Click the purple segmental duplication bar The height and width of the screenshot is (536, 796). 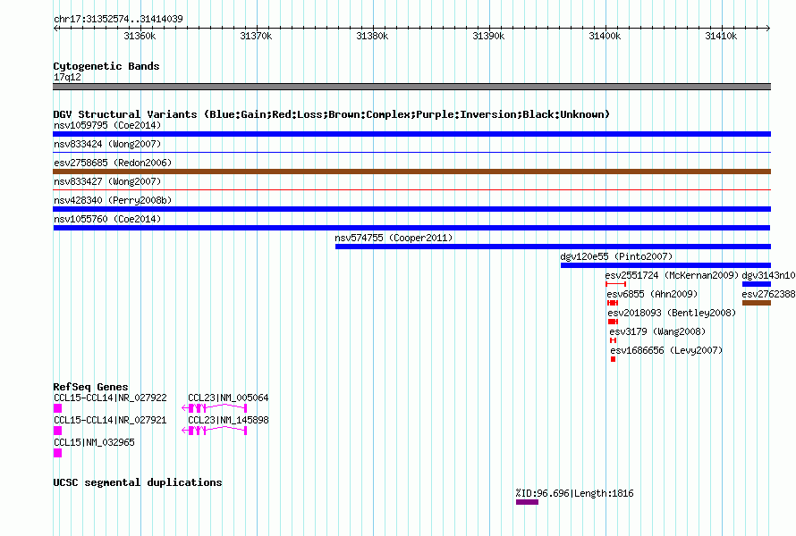(527, 502)
